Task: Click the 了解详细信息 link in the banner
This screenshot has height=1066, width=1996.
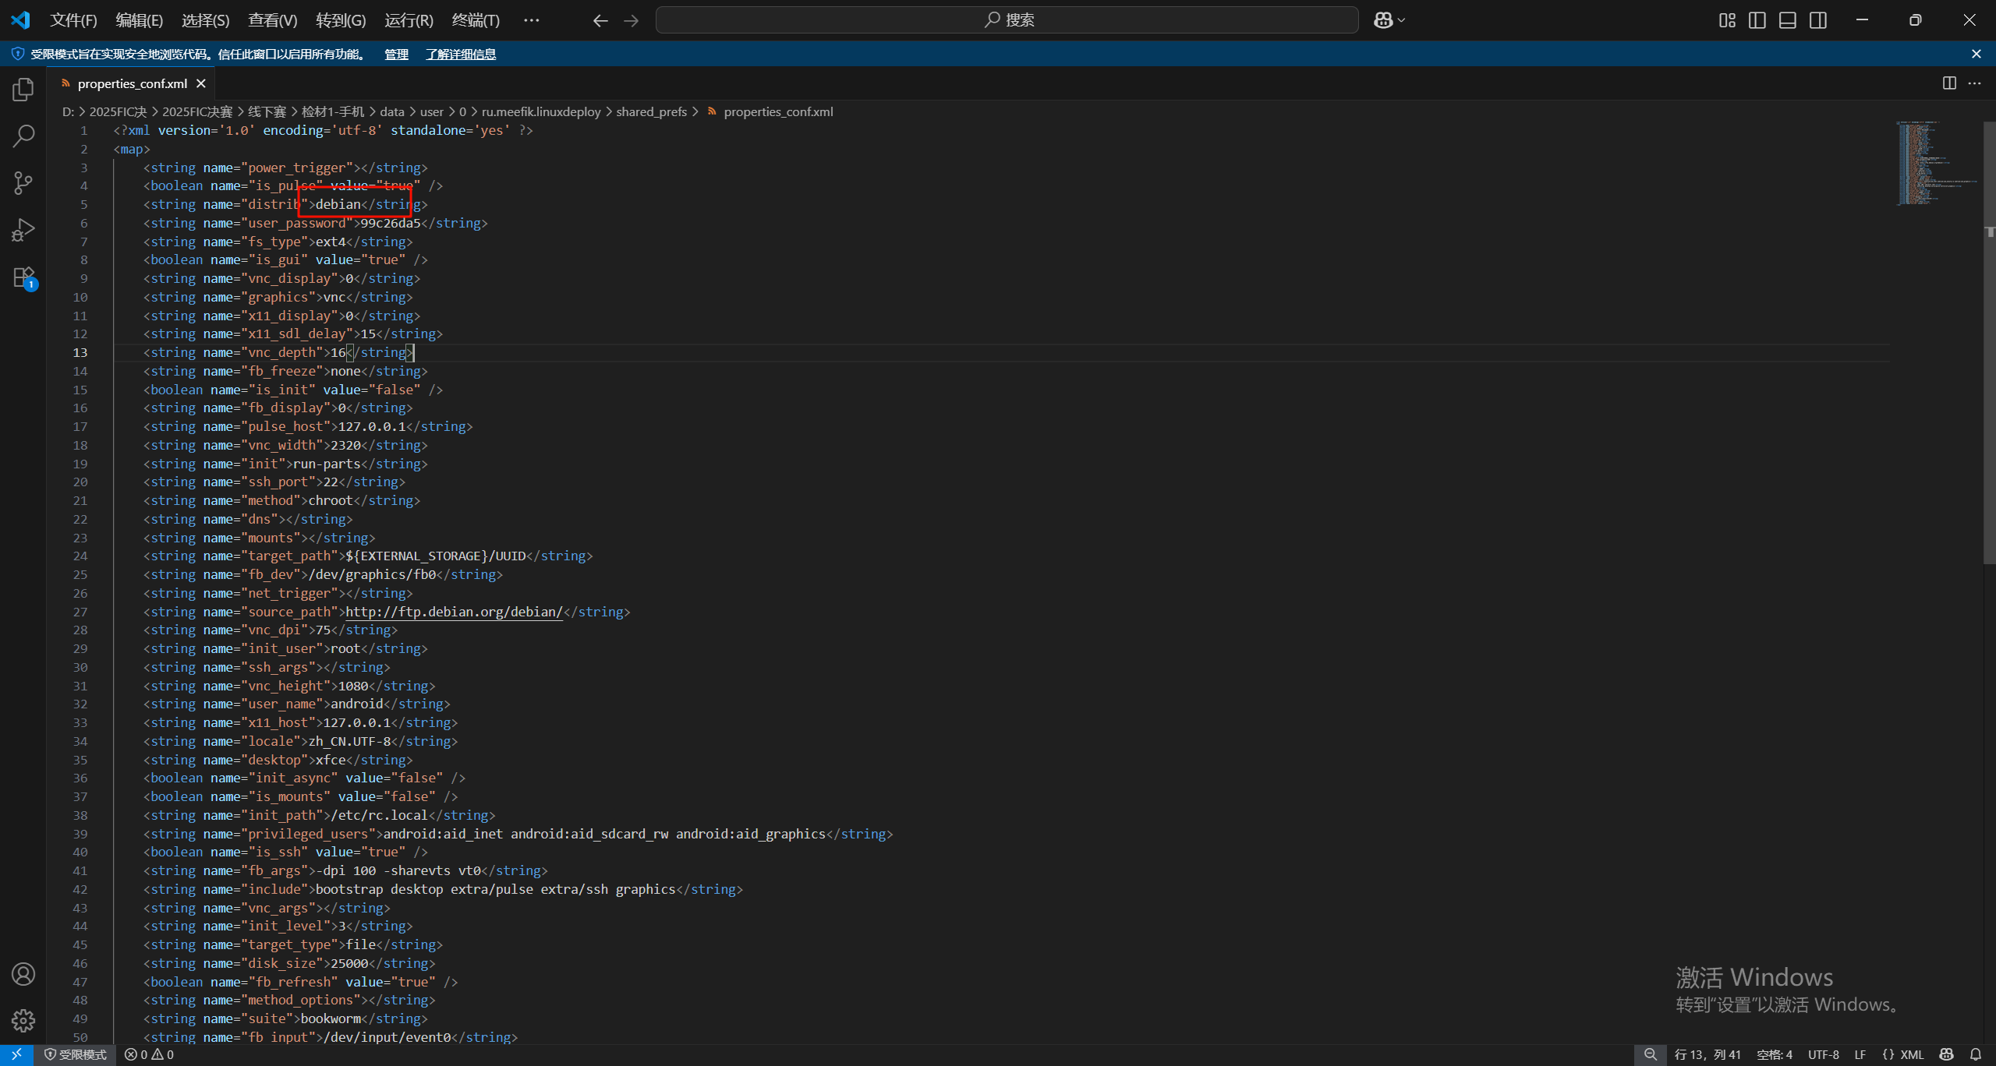Action: tap(460, 54)
